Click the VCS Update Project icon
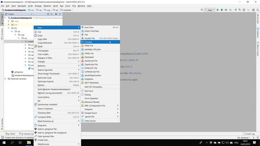Image resolution: width=260 pixels, height=146 pixels. coord(236,10)
